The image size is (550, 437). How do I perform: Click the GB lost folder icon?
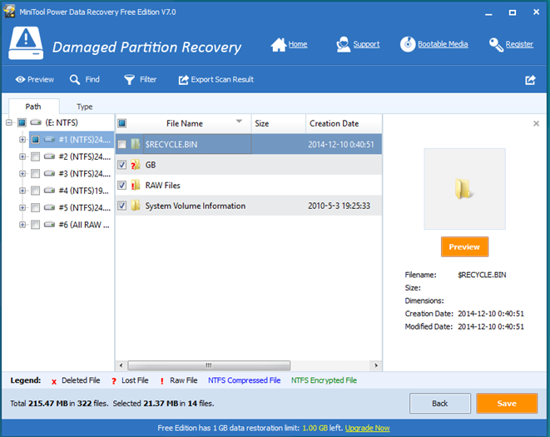(x=136, y=165)
